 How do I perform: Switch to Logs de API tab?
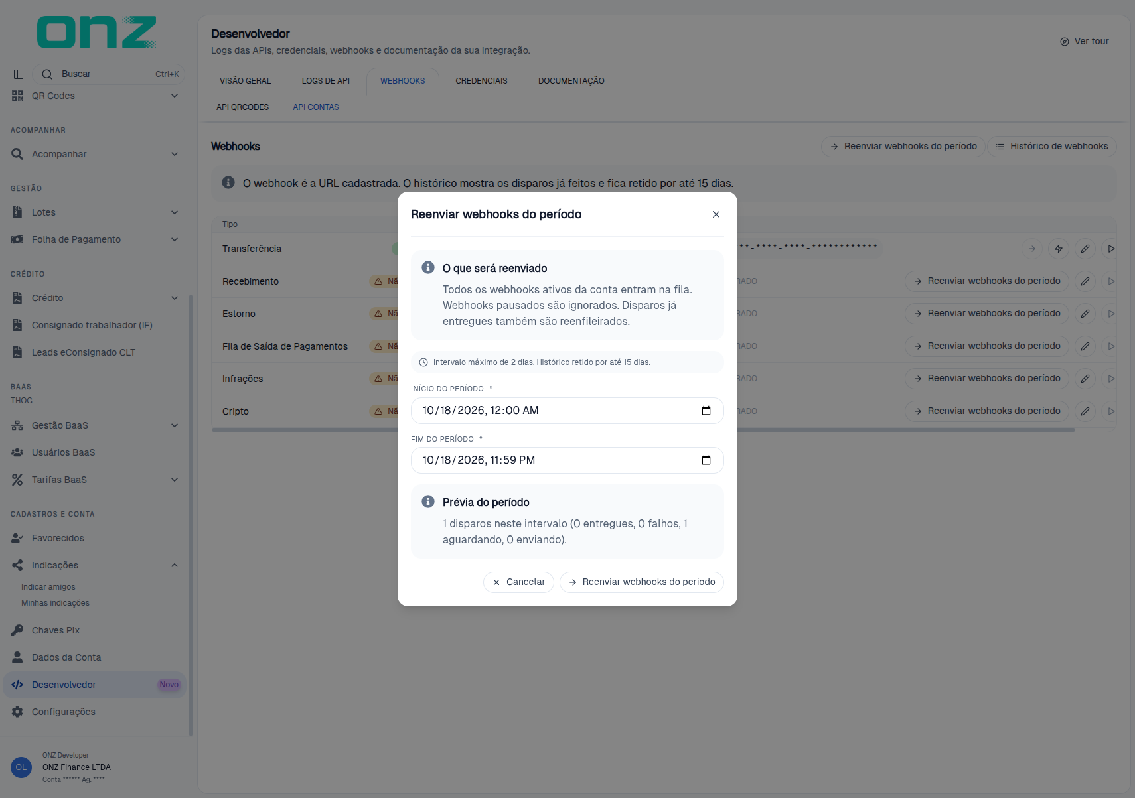pyautogui.click(x=326, y=81)
